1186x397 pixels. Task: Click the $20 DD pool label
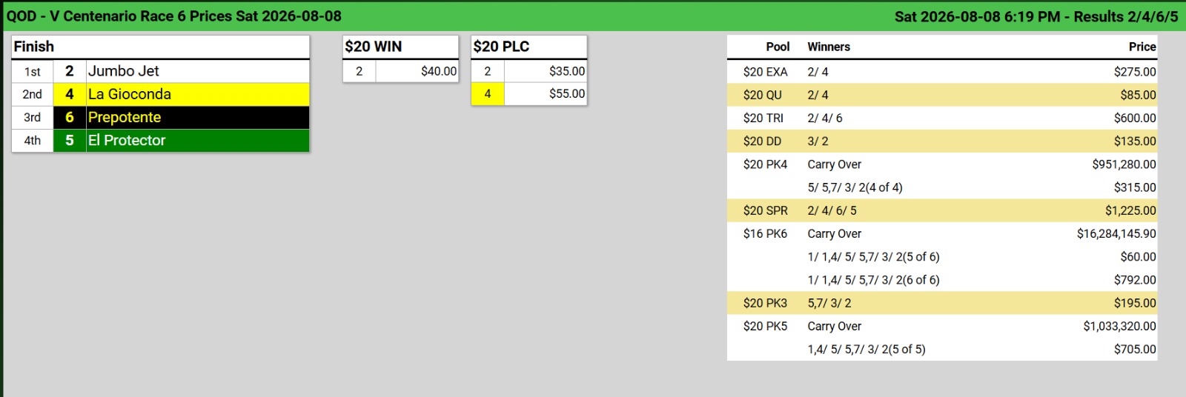click(762, 141)
